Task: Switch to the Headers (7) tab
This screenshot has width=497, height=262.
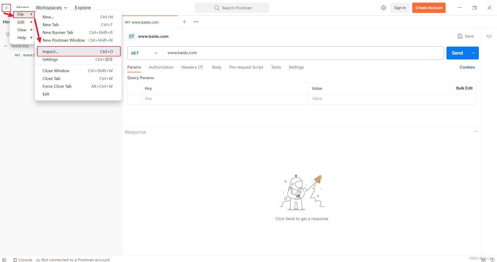Action: (192, 67)
